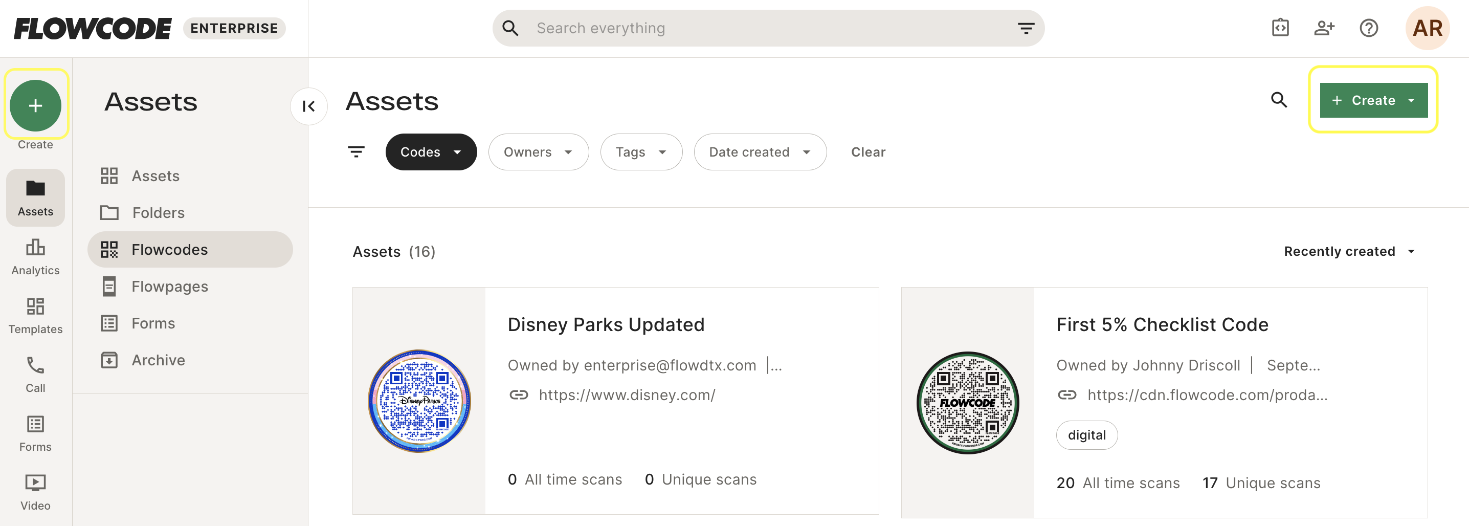The image size is (1469, 526).
Task: Click link icon next to disney.com URL
Action: [518, 395]
